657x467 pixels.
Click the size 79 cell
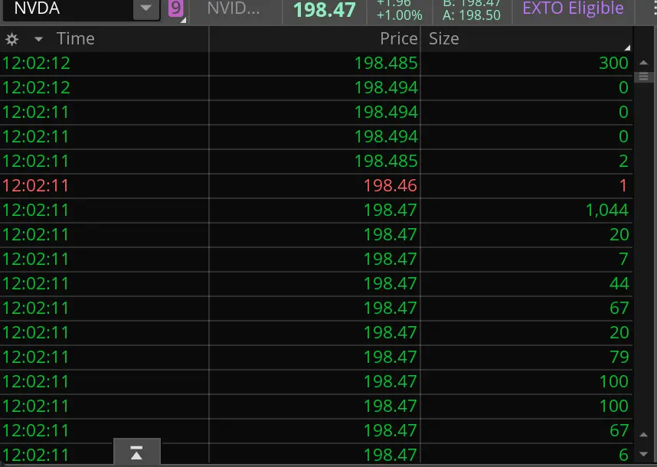(x=619, y=358)
